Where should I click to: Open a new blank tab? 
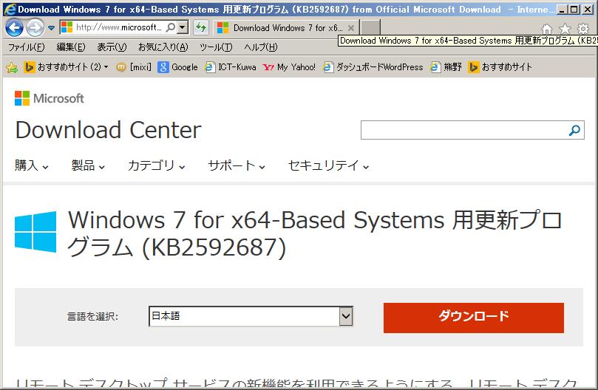[370, 28]
